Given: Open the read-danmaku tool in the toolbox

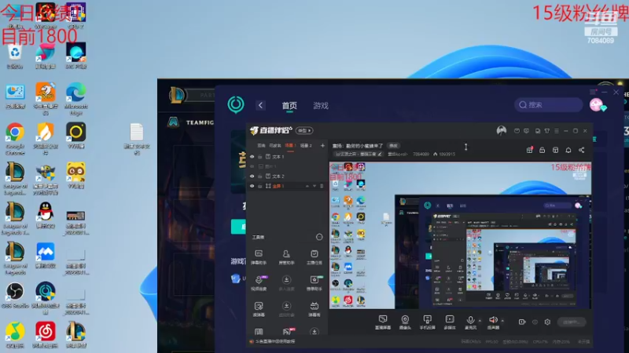Looking at the screenshot, I should pyautogui.click(x=259, y=309).
